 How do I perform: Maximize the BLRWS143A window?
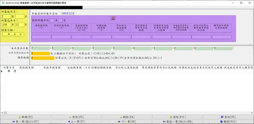[241, 3]
